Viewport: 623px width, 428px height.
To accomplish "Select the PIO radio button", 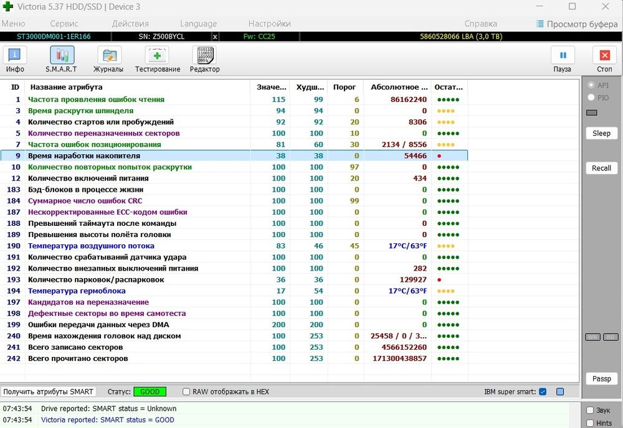I will coord(591,98).
